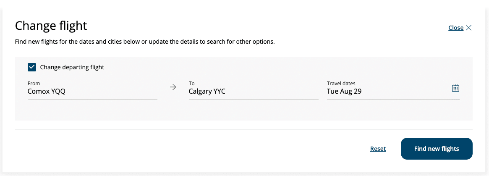This screenshot has width=489, height=176.
Task: Click the X icon beside Close
Action: 469,28
